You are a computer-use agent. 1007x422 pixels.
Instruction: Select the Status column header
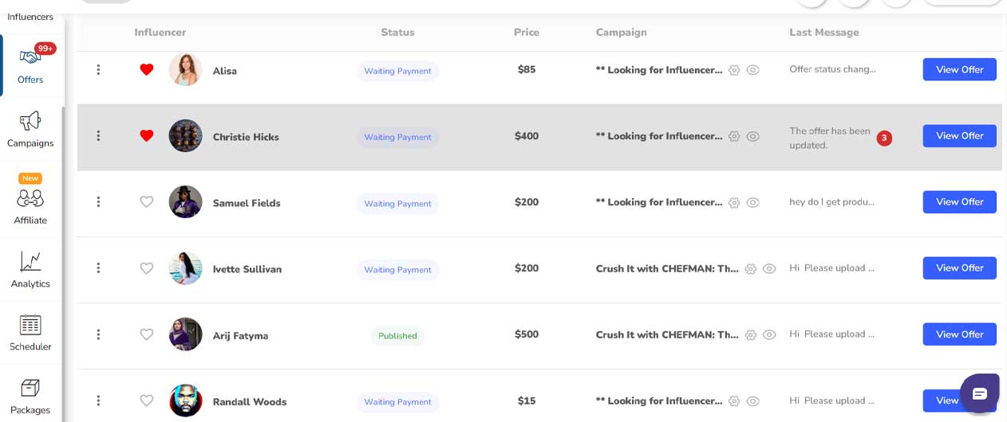pos(397,33)
